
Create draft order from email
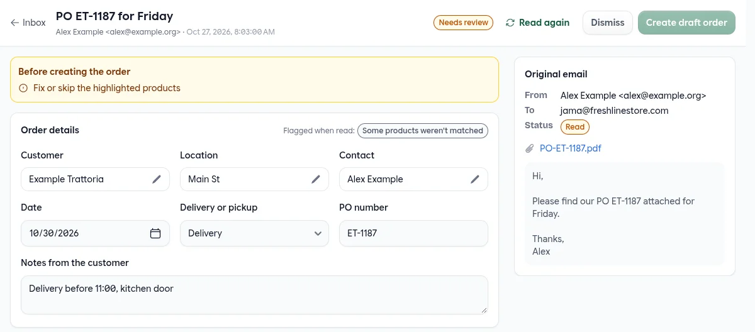pos(686,23)
